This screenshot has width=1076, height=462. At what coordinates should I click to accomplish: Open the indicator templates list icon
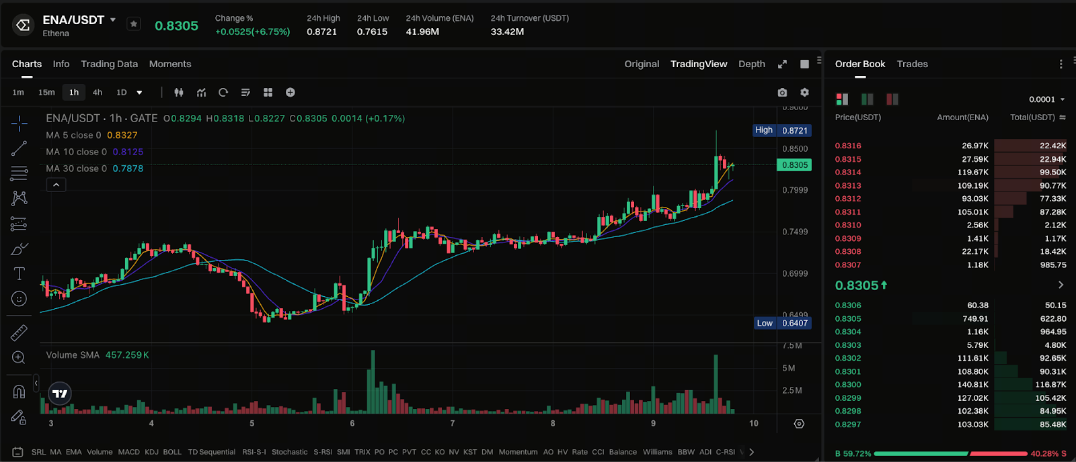point(245,93)
